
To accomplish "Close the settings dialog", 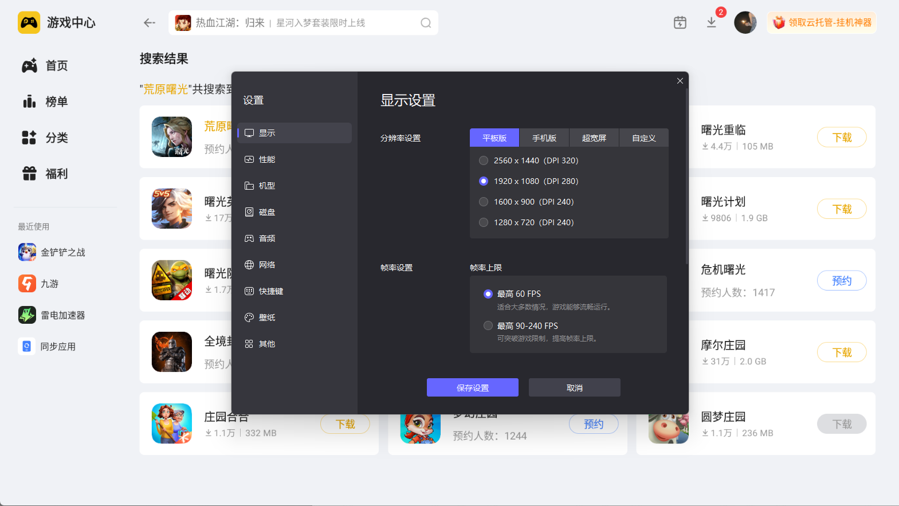I will tap(680, 81).
